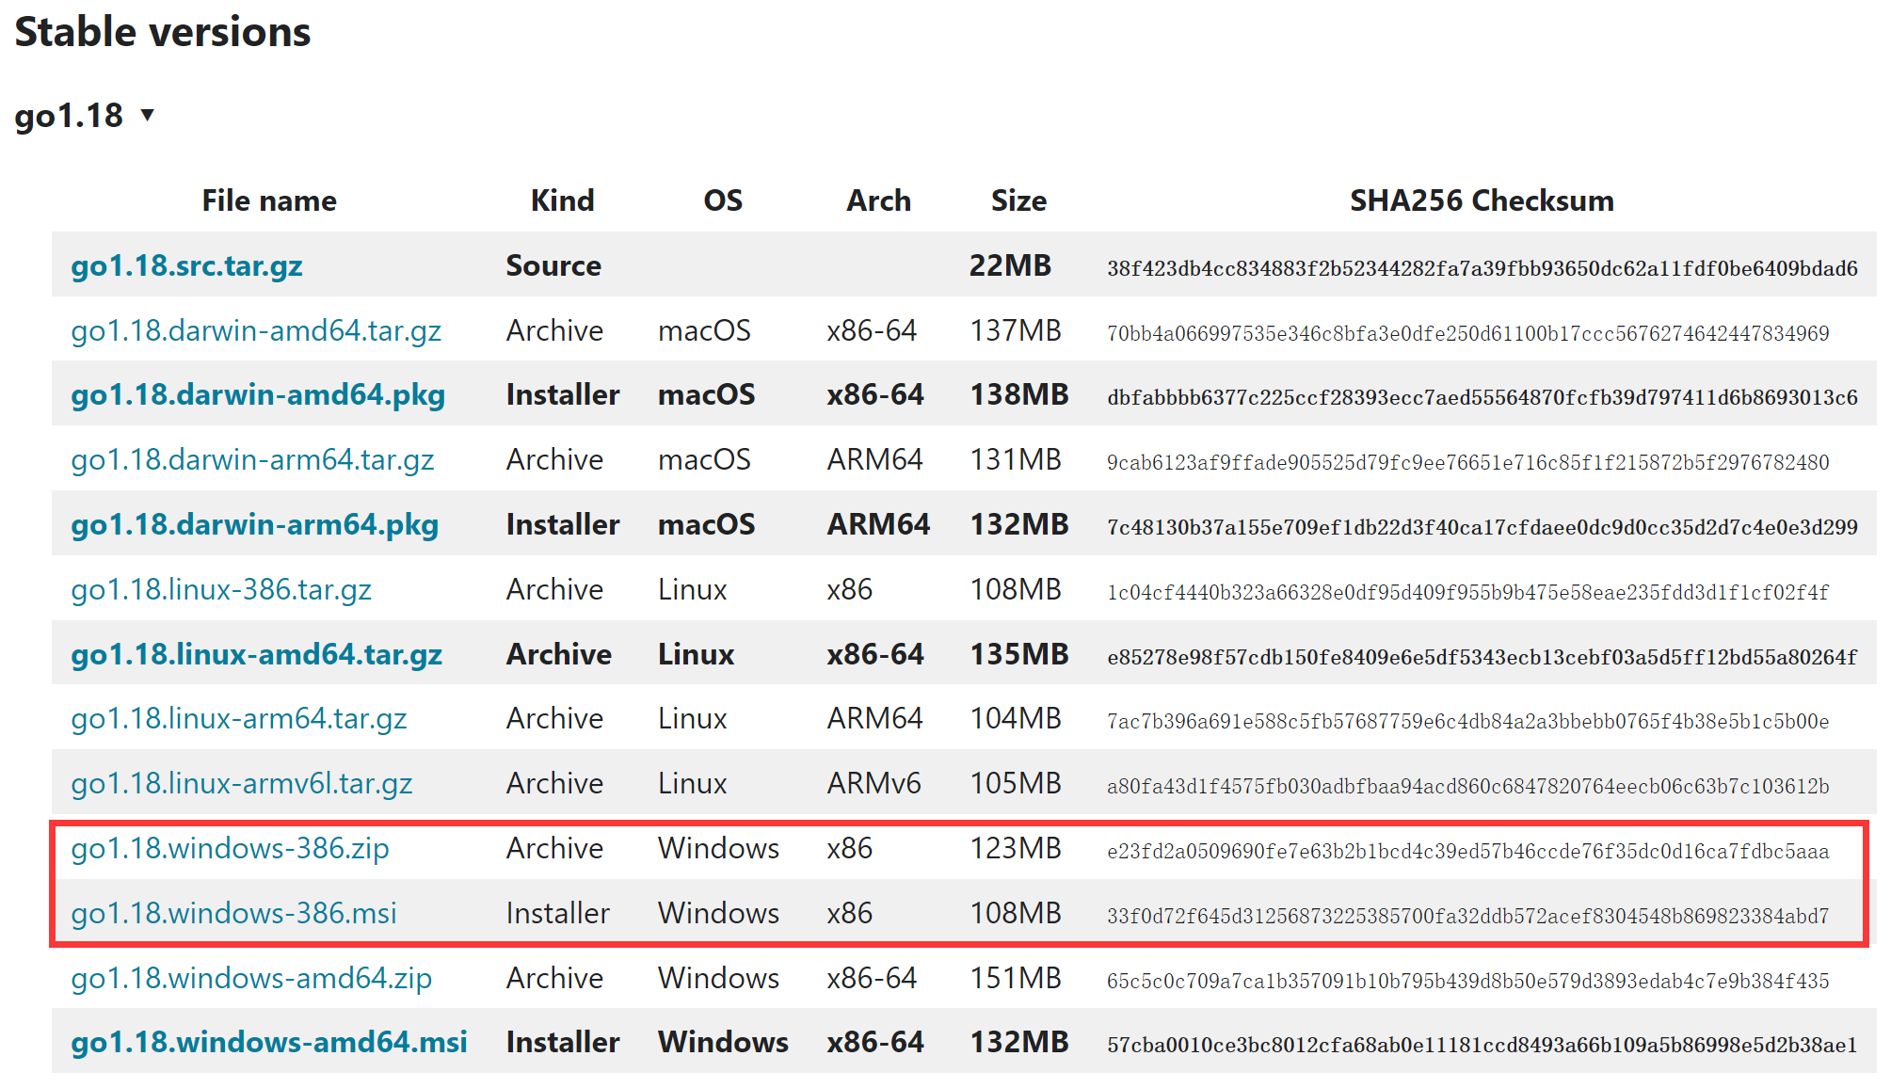
Task: Click the 131MB size cell
Action: pos(1016,459)
